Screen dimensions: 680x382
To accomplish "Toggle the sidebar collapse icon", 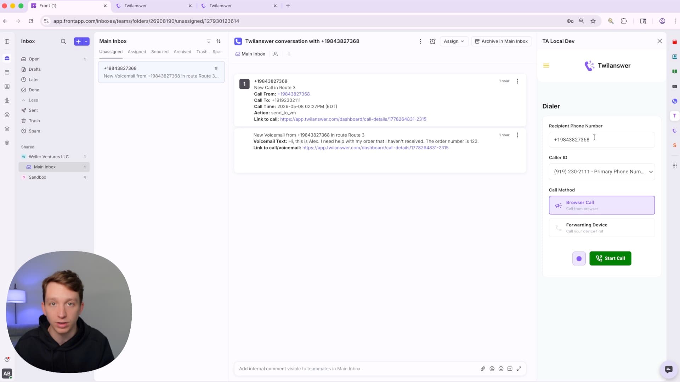I will [7, 41].
